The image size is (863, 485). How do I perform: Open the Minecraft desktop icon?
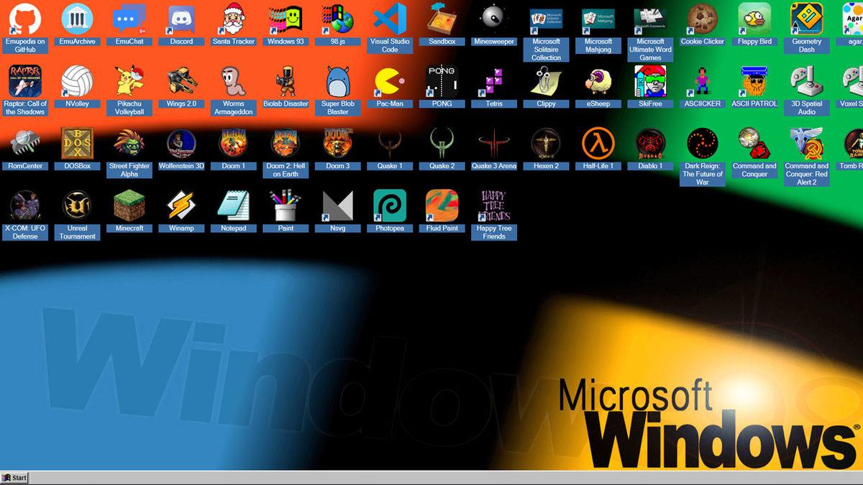tap(129, 206)
